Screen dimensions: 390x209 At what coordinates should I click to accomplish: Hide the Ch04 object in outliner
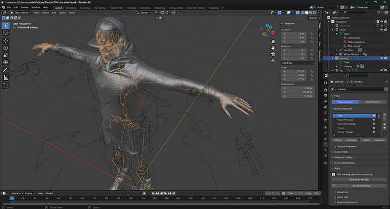click(x=382, y=29)
